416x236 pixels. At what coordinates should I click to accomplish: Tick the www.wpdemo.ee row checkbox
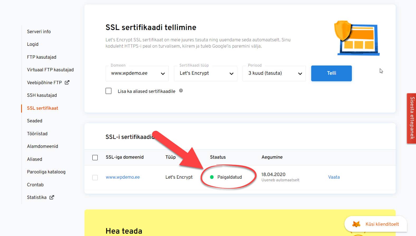[x=95, y=178]
